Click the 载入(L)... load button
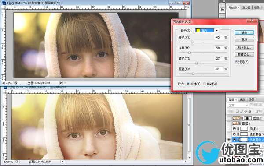Viewport: 264px width, 166px height. (x=244, y=48)
